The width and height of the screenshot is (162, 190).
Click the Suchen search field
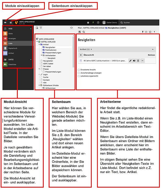[135, 22]
